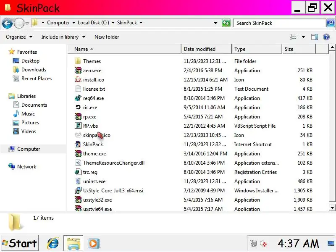The image size is (336, 252).
Task: Expand the Computer breadcrumb arrow
Action: tap(73, 23)
